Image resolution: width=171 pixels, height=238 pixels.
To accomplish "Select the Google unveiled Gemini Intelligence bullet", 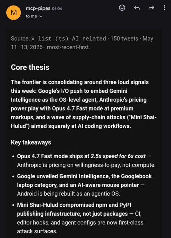I will 84,185.
